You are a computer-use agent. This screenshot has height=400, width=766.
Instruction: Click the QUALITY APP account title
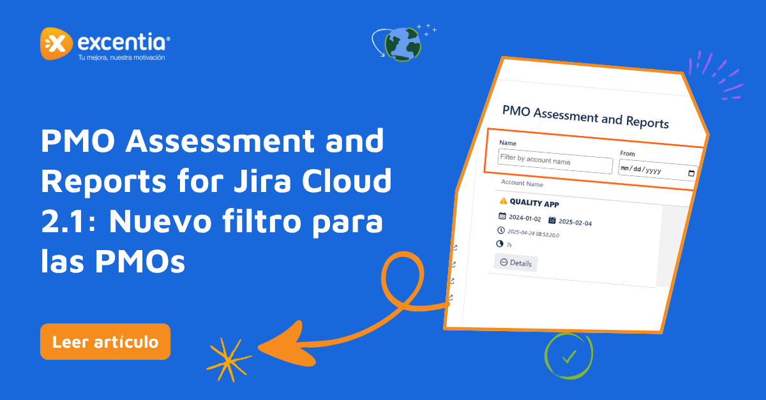[x=534, y=204]
